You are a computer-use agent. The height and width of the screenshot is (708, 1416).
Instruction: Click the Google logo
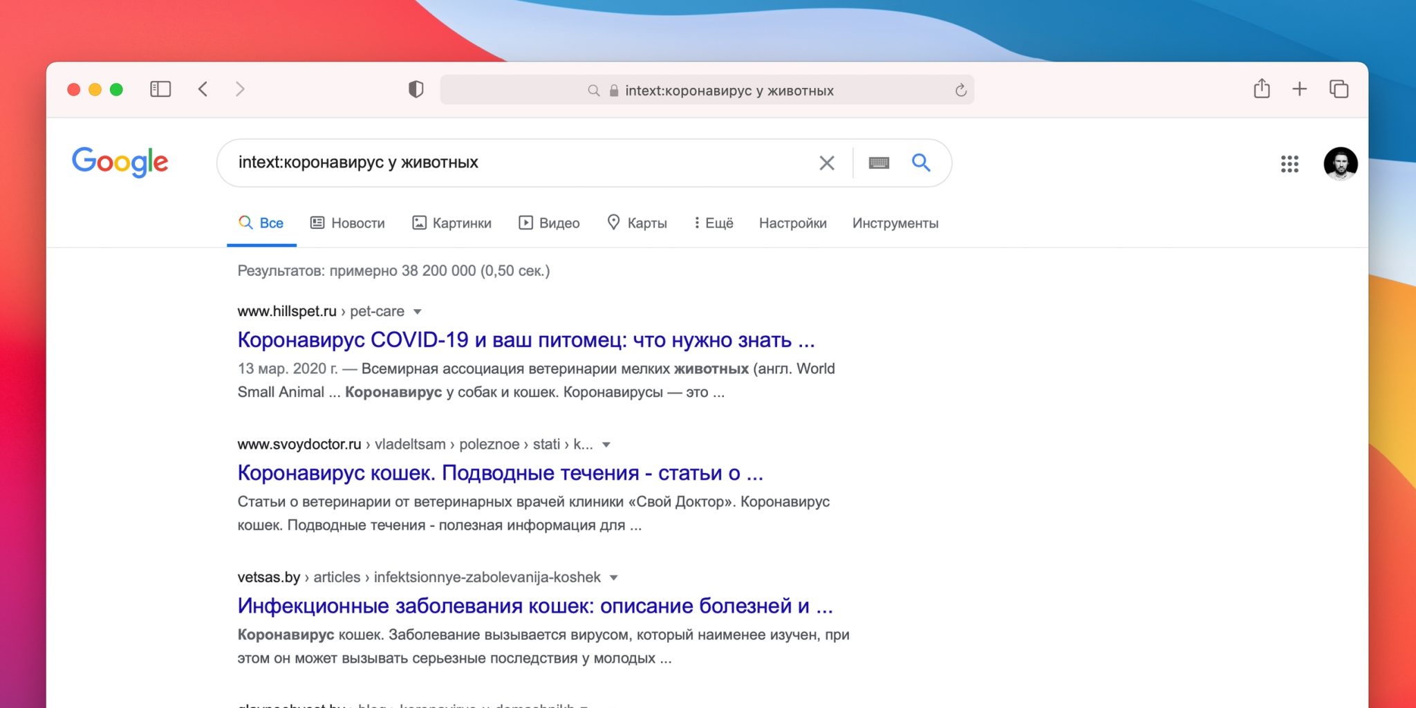(x=120, y=162)
